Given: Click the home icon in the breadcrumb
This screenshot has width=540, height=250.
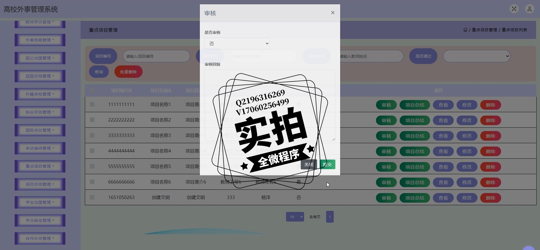Looking at the screenshot, I should (x=465, y=30).
